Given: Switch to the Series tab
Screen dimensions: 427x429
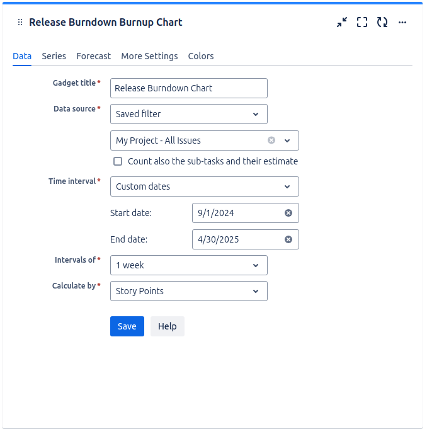Looking at the screenshot, I should (x=54, y=56).
